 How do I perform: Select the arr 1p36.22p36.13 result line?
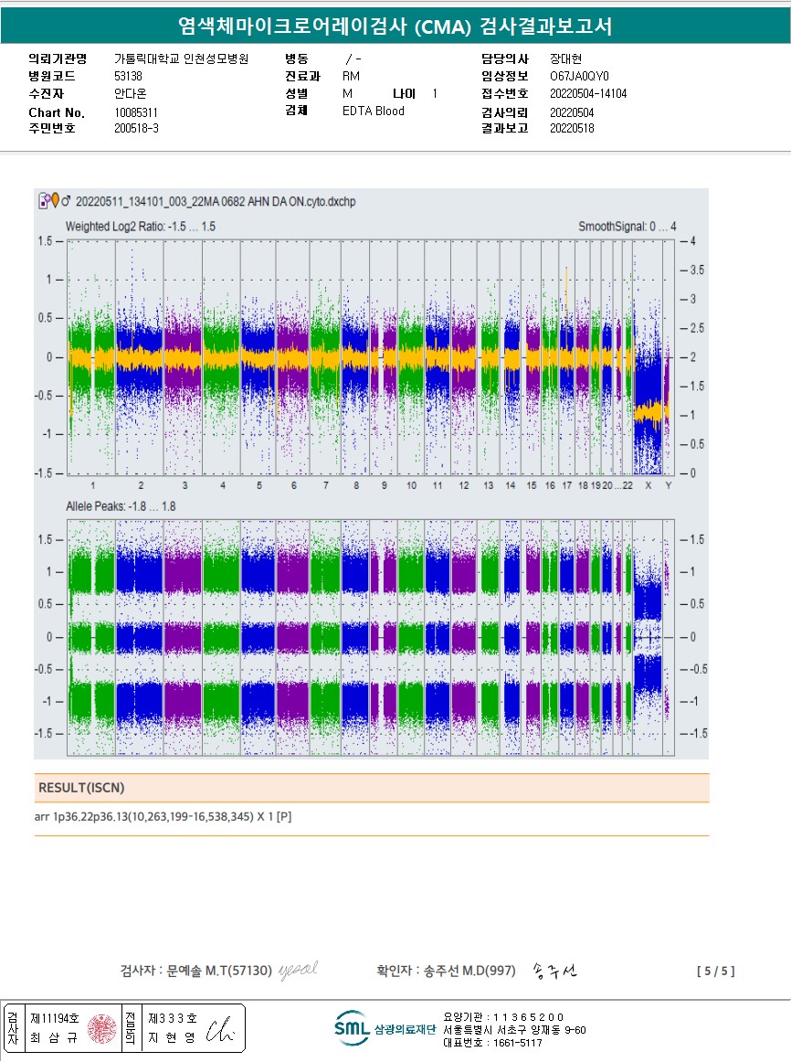pyautogui.click(x=163, y=817)
